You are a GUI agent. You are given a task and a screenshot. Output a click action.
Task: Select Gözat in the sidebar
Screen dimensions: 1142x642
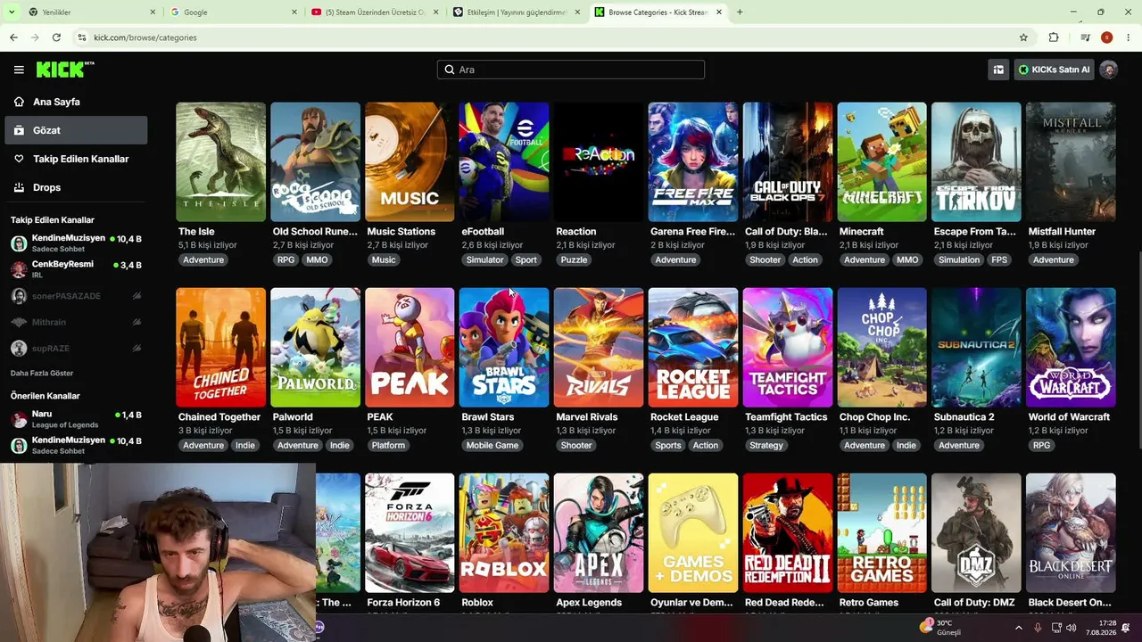tap(76, 130)
